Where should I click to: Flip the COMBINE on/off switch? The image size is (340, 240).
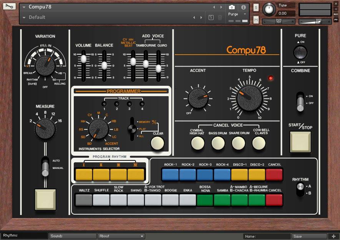(300, 100)
